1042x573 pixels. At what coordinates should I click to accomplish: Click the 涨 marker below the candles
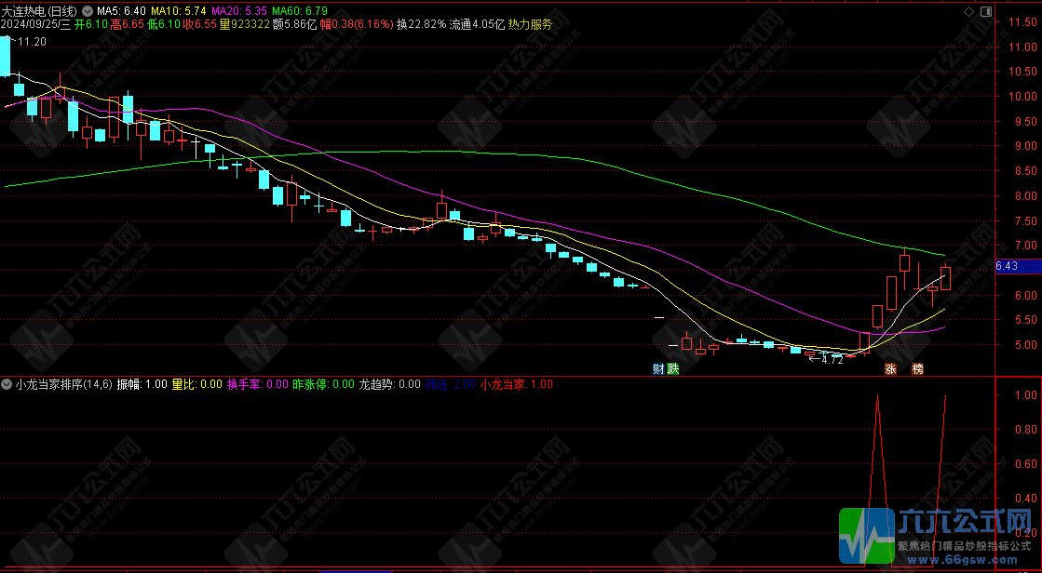coord(890,369)
